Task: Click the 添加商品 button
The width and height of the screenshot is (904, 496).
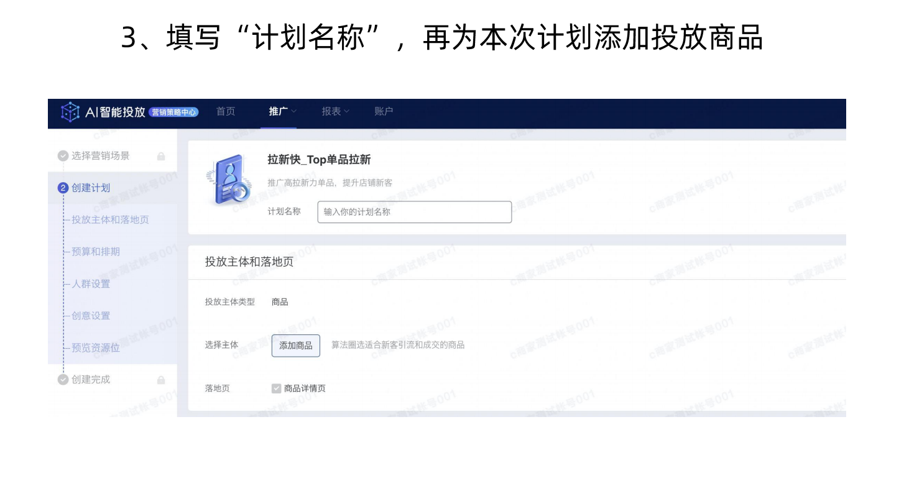Action: click(296, 346)
